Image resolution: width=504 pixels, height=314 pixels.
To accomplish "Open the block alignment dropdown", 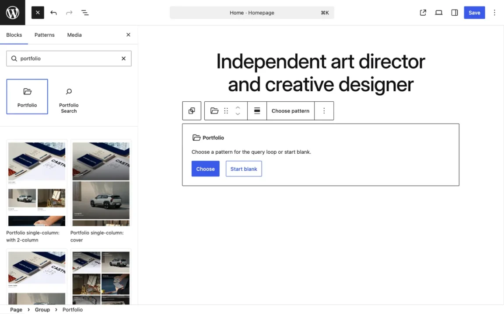I will [257, 111].
